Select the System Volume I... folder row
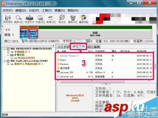The width and height of the screenshot is (158, 118). [x=104, y=56]
